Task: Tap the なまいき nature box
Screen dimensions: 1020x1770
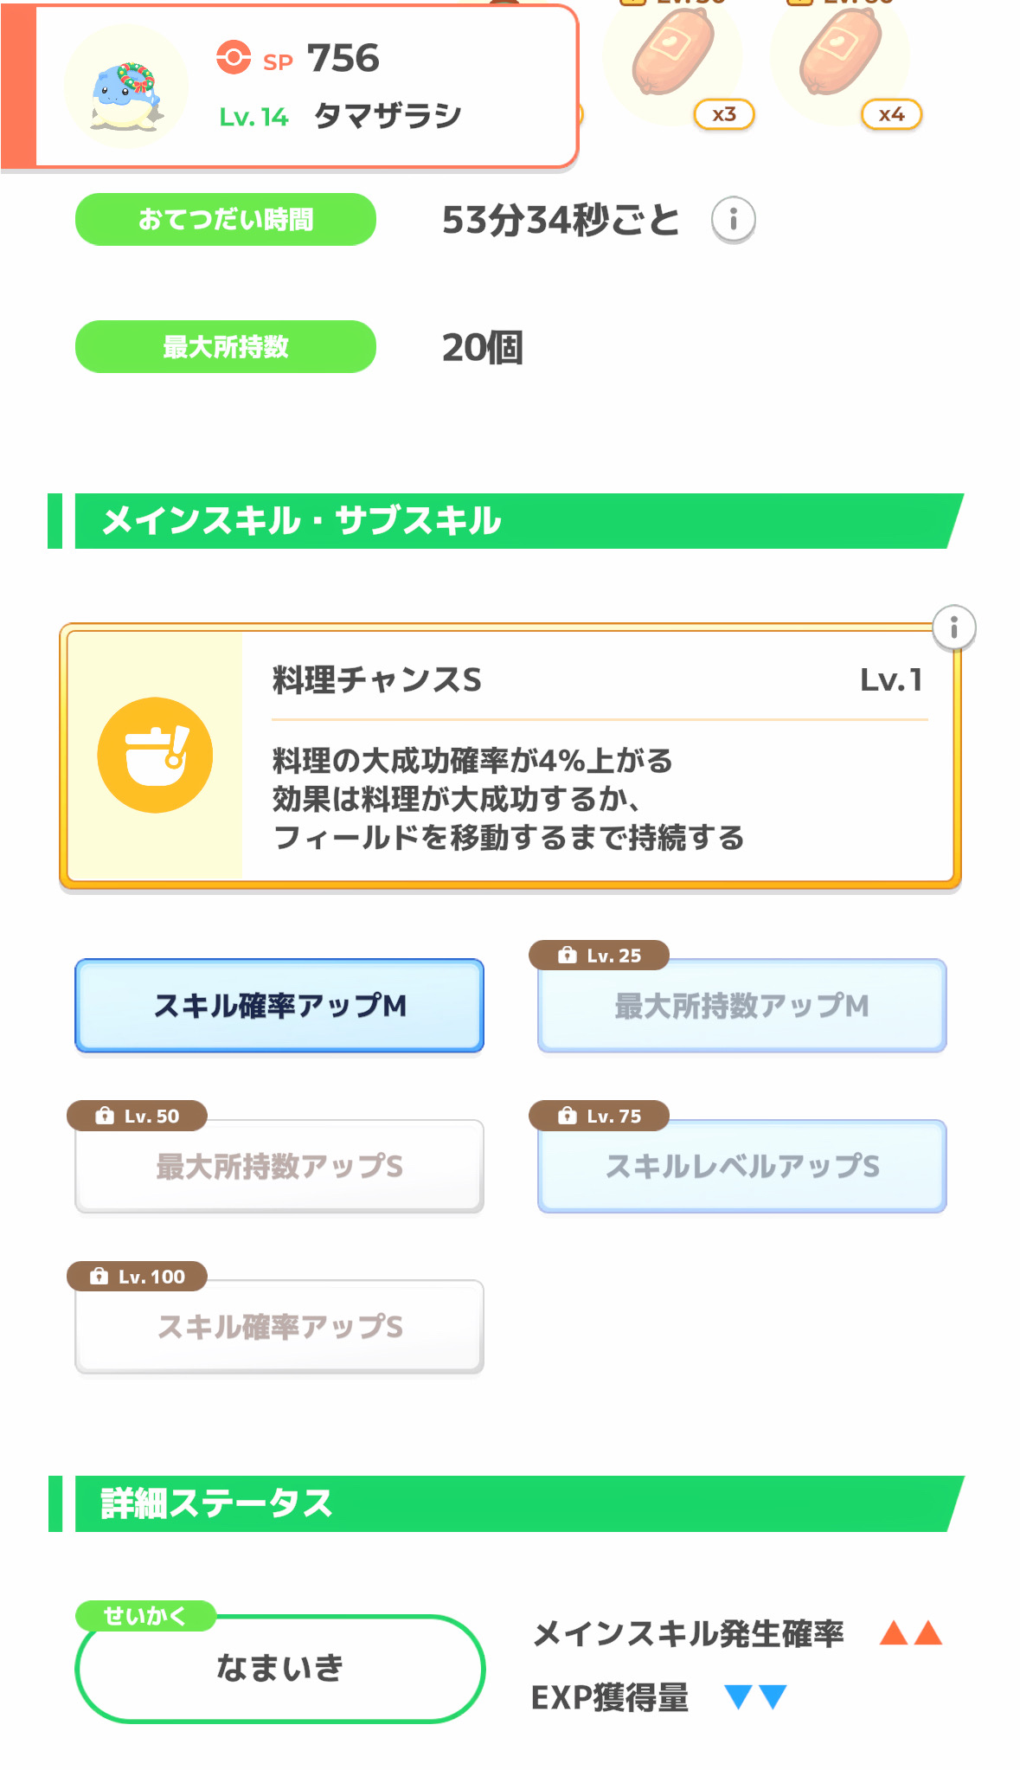Action: [279, 1668]
